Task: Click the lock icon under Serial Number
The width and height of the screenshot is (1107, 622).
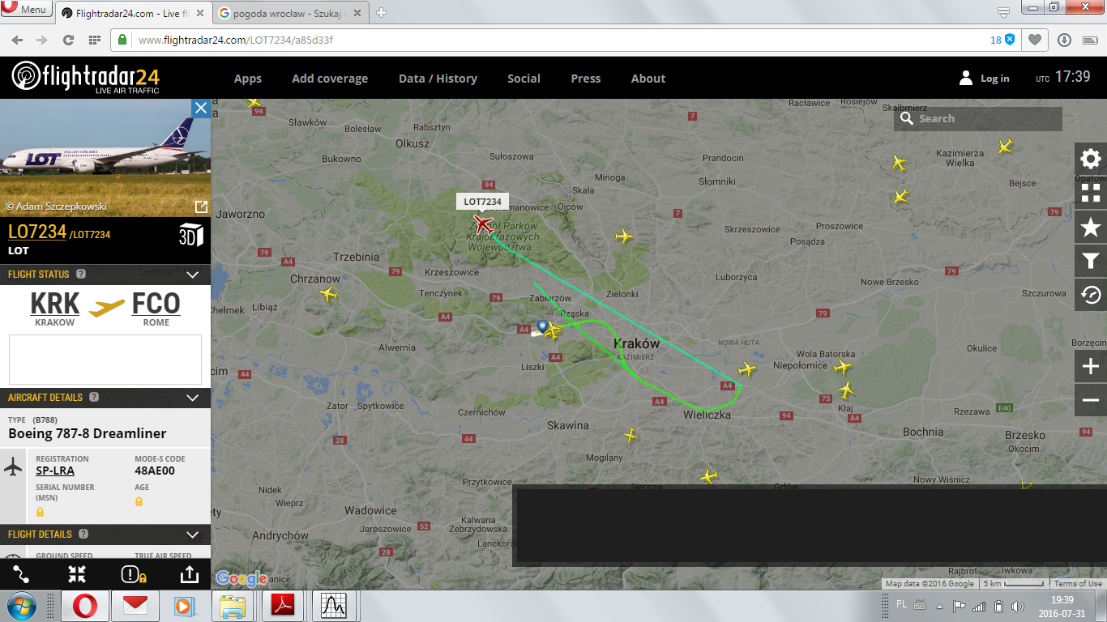Action: (x=40, y=512)
